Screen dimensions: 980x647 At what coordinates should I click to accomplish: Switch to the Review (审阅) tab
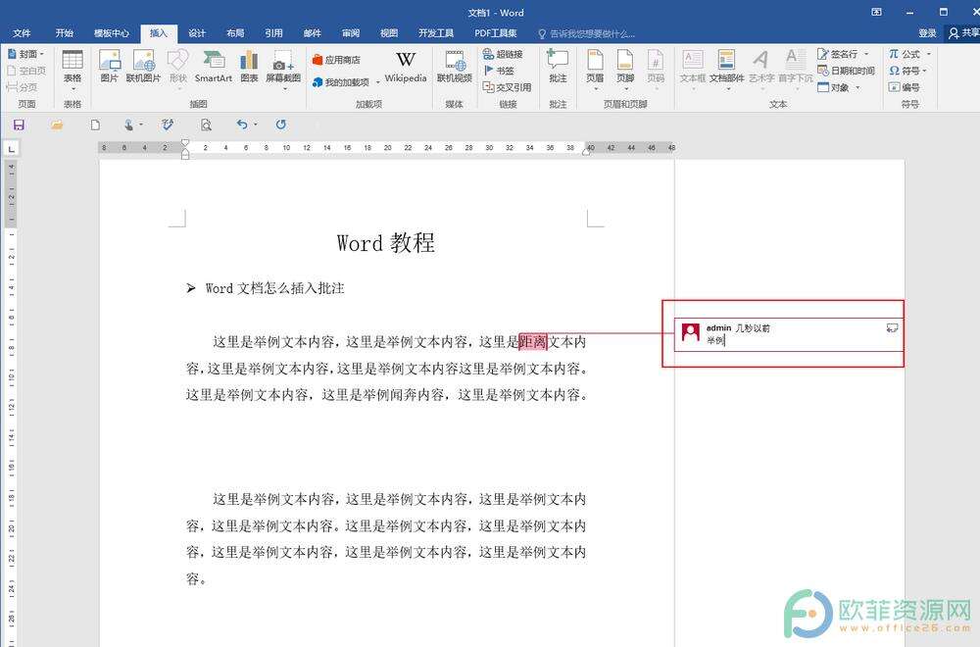pyautogui.click(x=351, y=33)
